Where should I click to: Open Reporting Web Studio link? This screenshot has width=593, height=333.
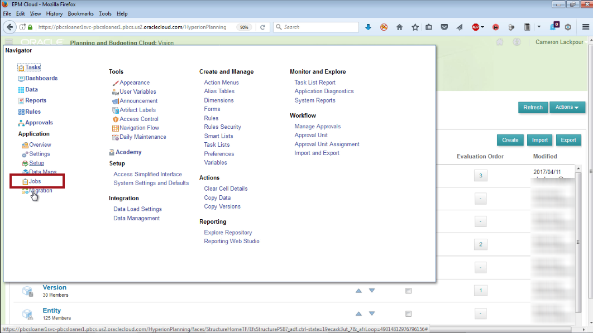pyautogui.click(x=232, y=242)
